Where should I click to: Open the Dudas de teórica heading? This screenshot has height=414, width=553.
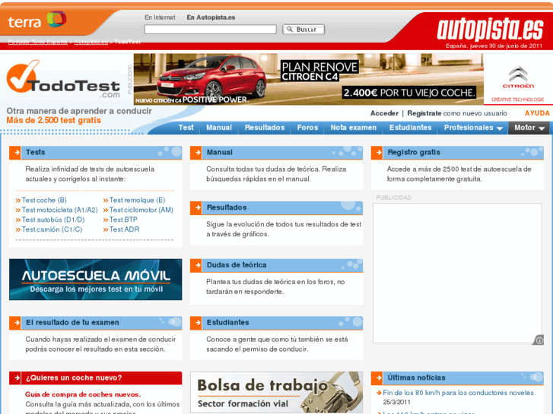click(237, 265)
